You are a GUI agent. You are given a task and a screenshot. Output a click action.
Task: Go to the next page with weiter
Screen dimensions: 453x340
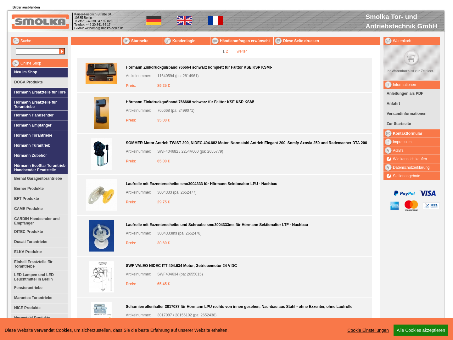(242, 51)
